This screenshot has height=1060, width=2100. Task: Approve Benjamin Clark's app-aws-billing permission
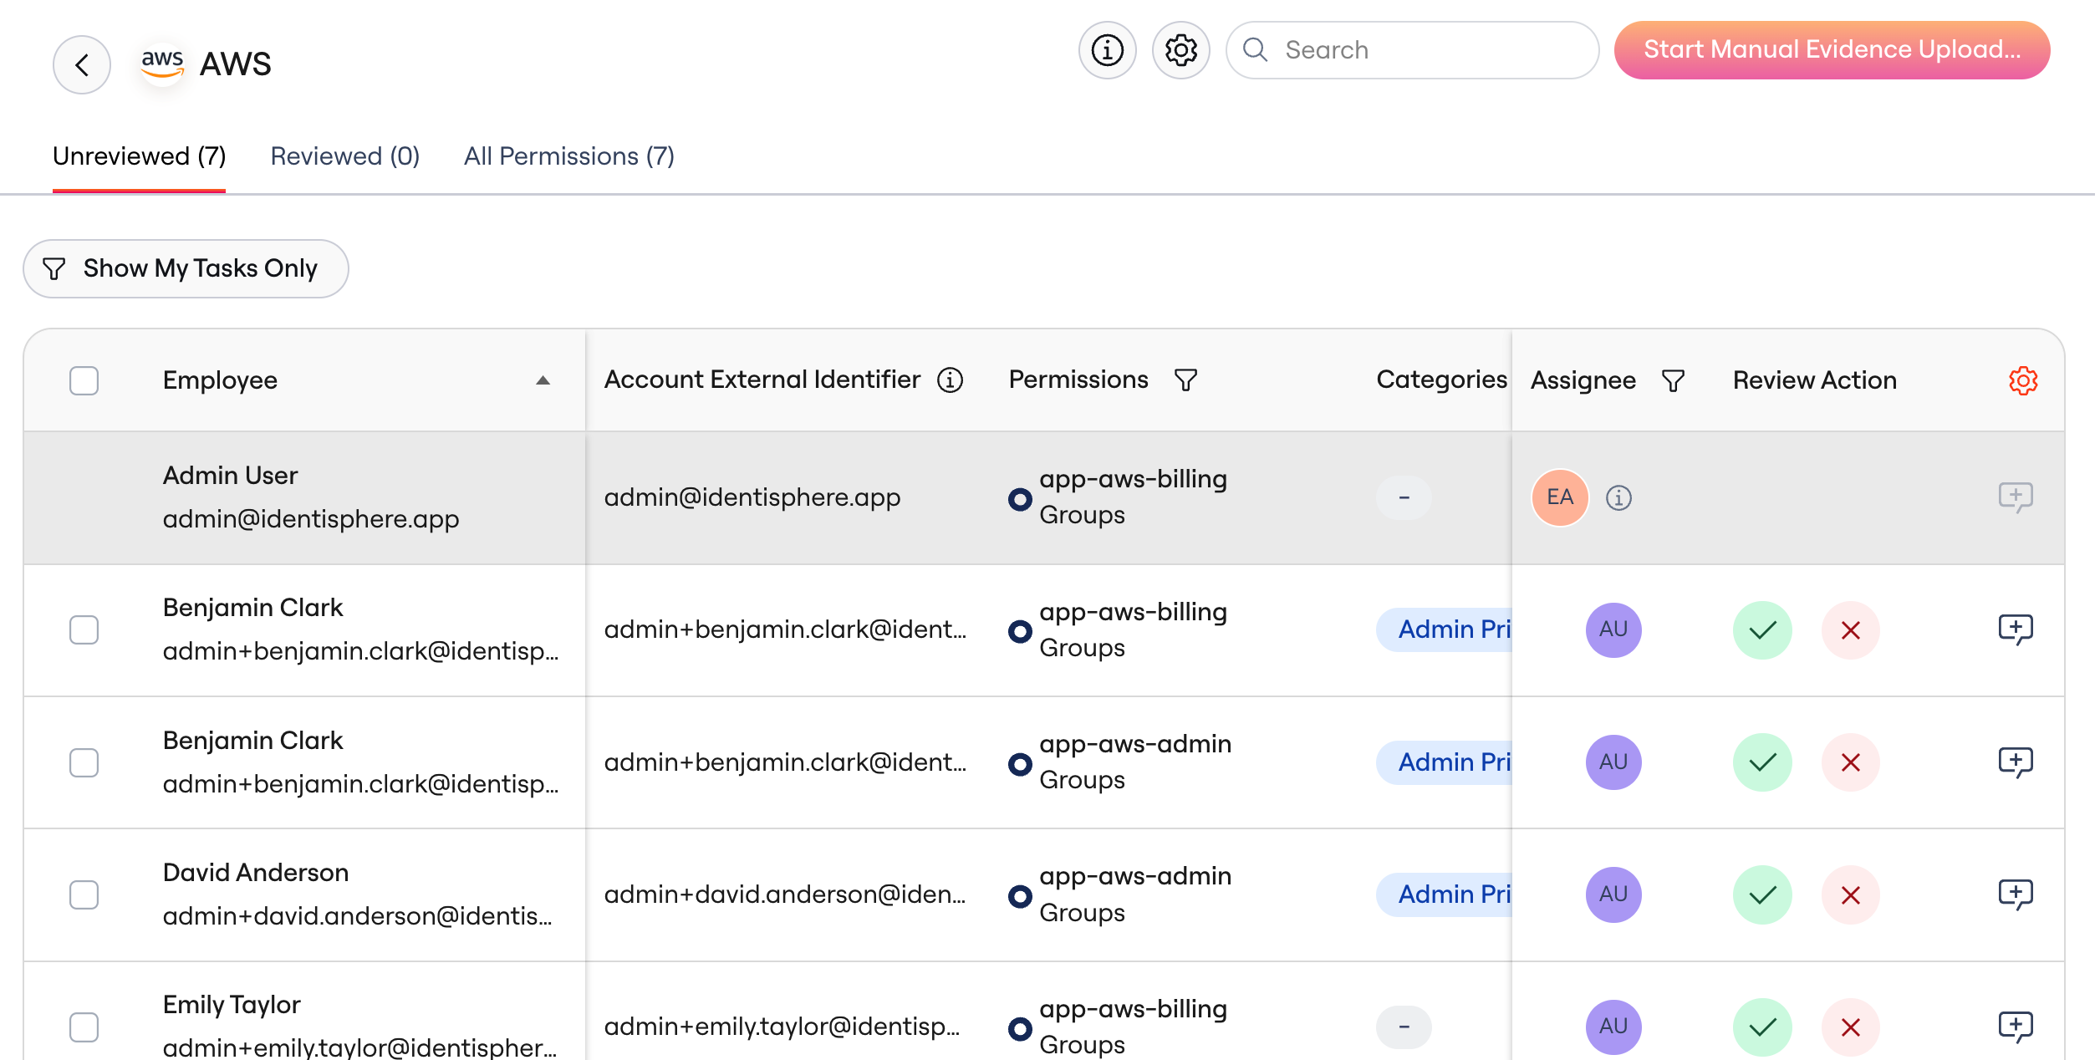point(1761,629)
